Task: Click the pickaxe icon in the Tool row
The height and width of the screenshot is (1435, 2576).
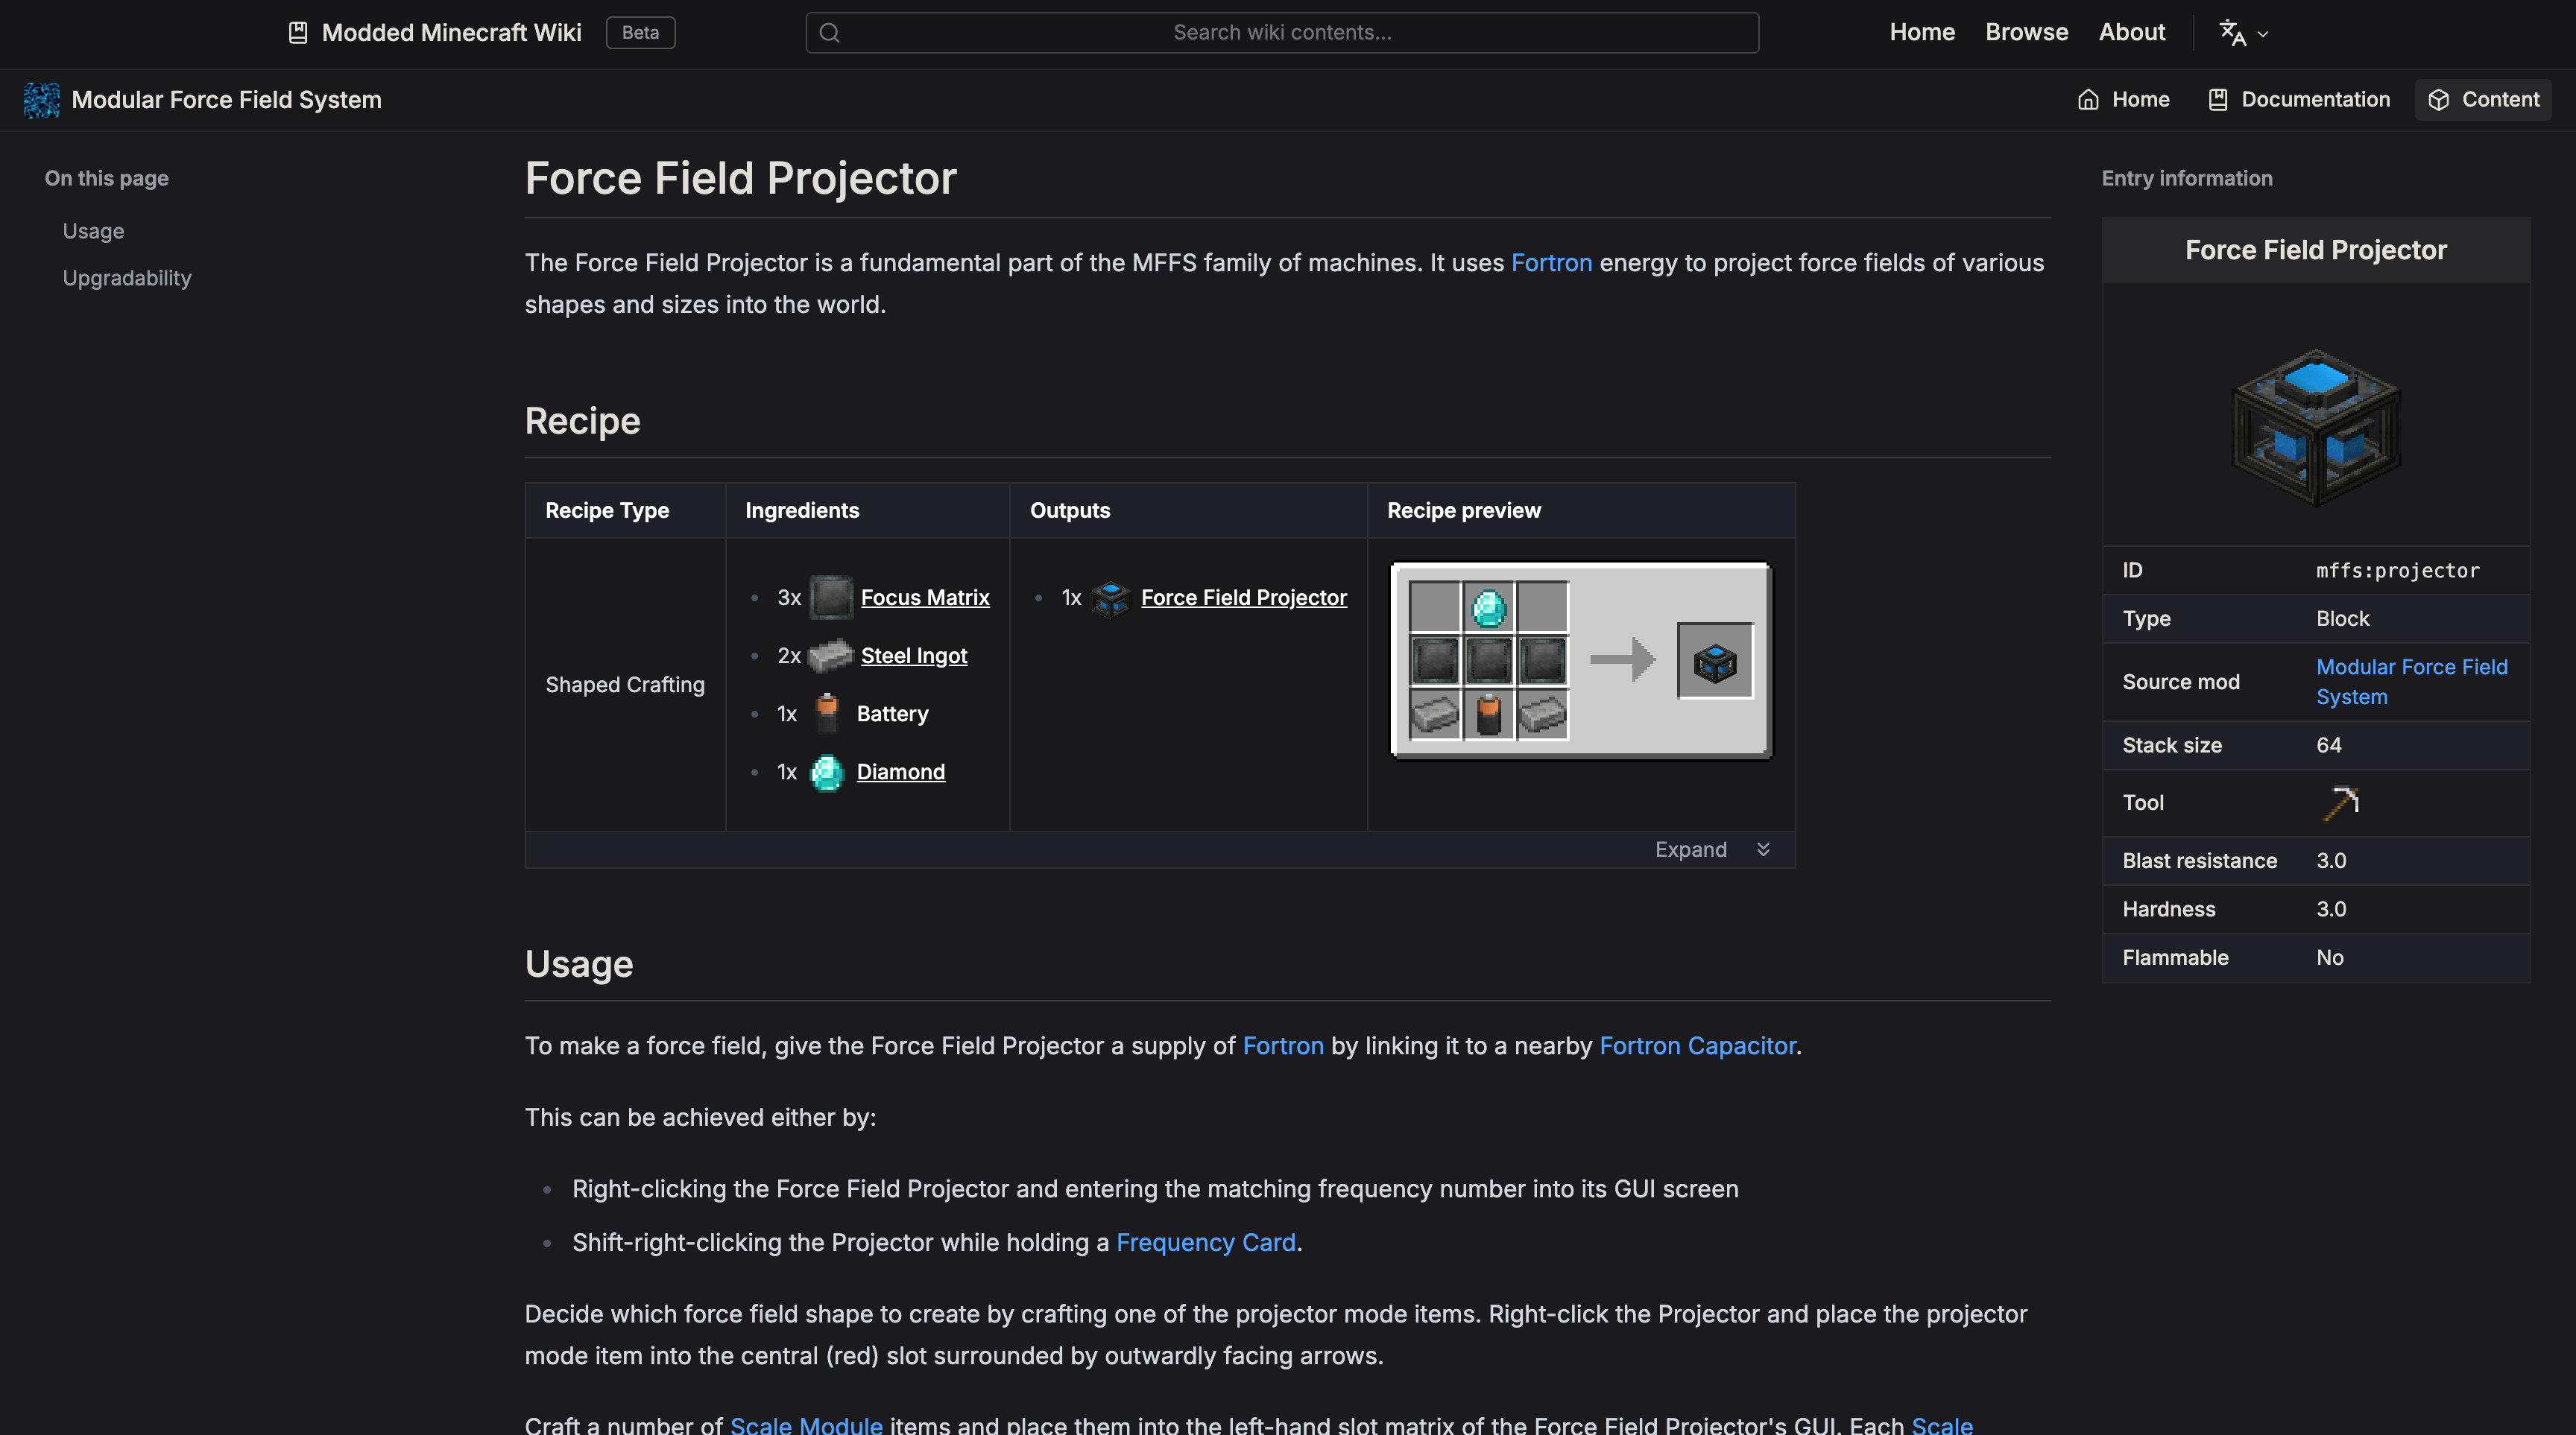Action: click(2343, 802)
